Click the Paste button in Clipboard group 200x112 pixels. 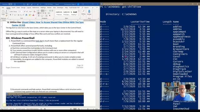point(3,13)
